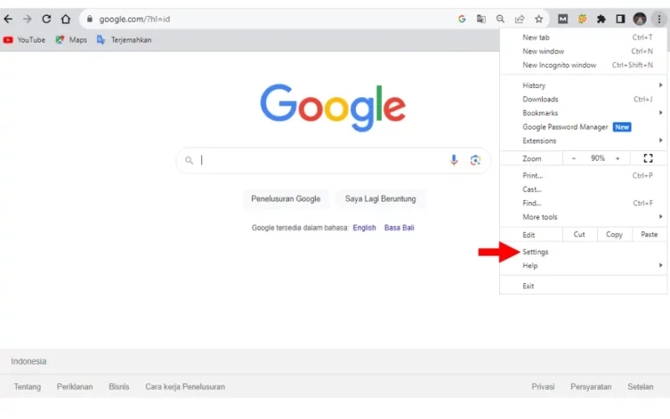Click the Google icon in address bar
This screenshot has height=419, width=670.
click(x=462, y=18)
